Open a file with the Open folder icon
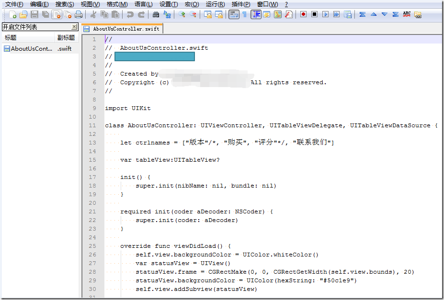This screenshot has height=300, width=444. [x=23, y=14]
